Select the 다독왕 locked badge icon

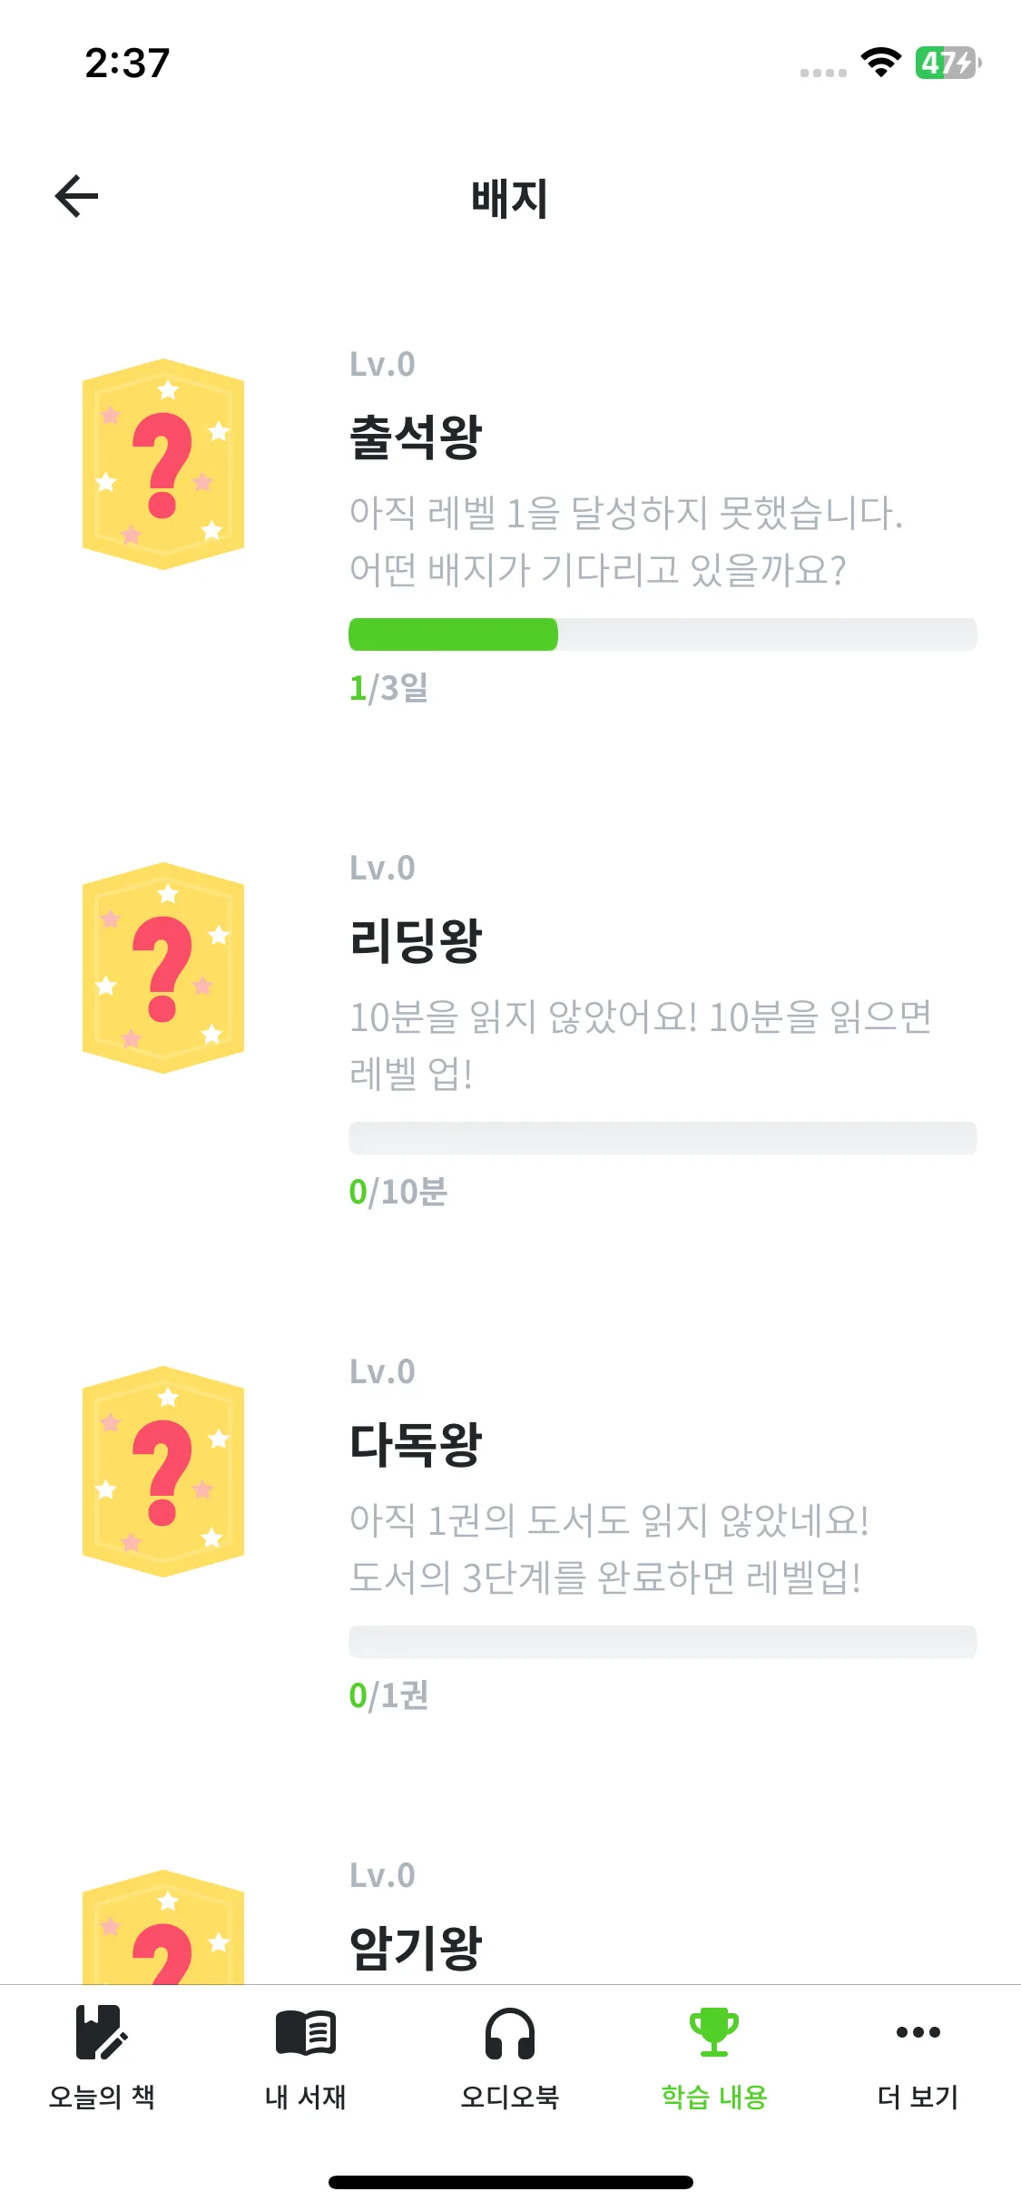tap(163, 1472)
